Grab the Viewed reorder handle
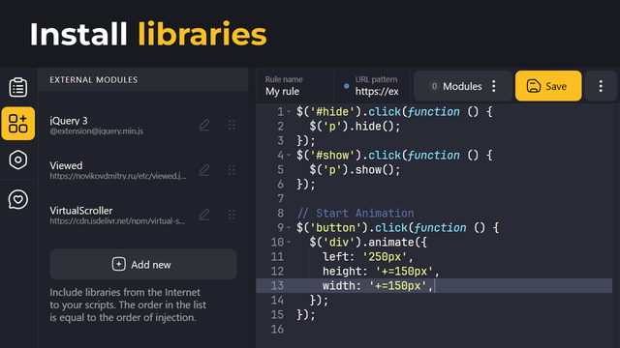 [232, 170]
